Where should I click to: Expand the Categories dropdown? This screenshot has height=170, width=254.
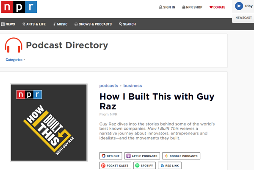[x=15, y=60]
